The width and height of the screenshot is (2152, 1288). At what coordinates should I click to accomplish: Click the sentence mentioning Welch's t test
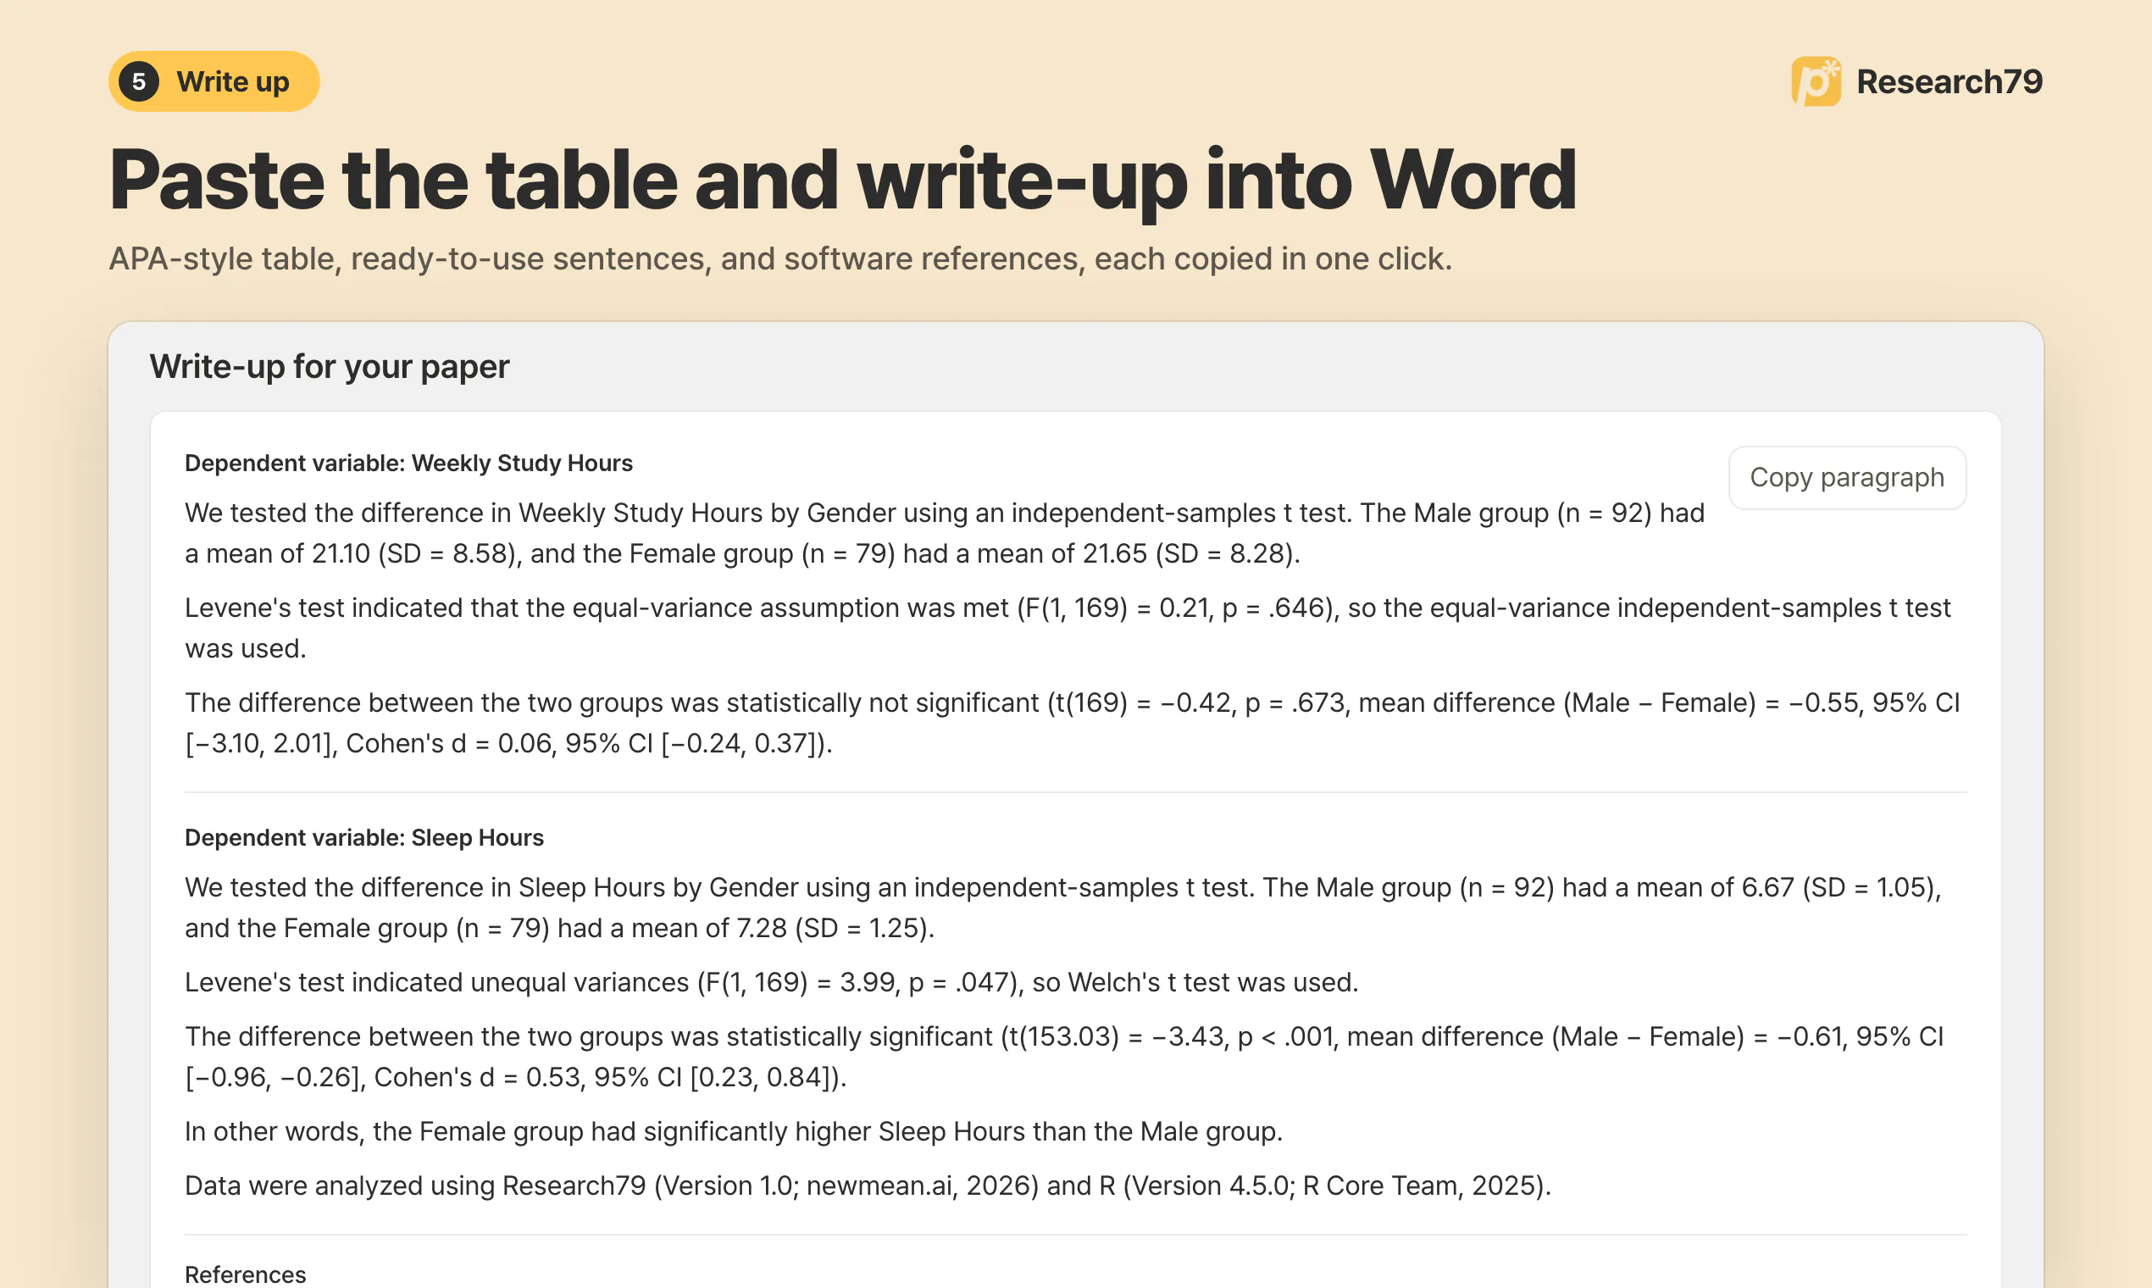[772, 981]
